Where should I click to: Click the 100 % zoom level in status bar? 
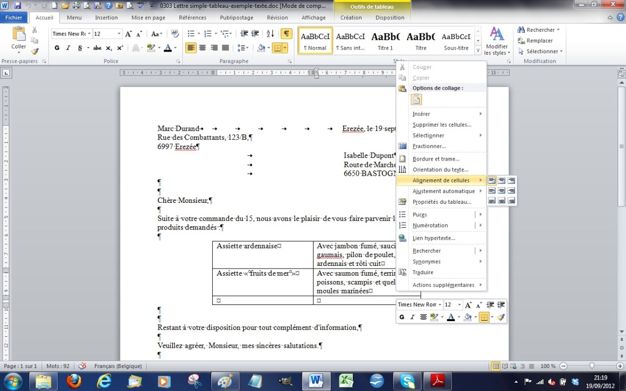548,366
